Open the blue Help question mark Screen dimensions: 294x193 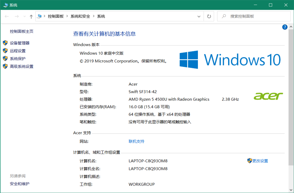[x=285, y=27]
